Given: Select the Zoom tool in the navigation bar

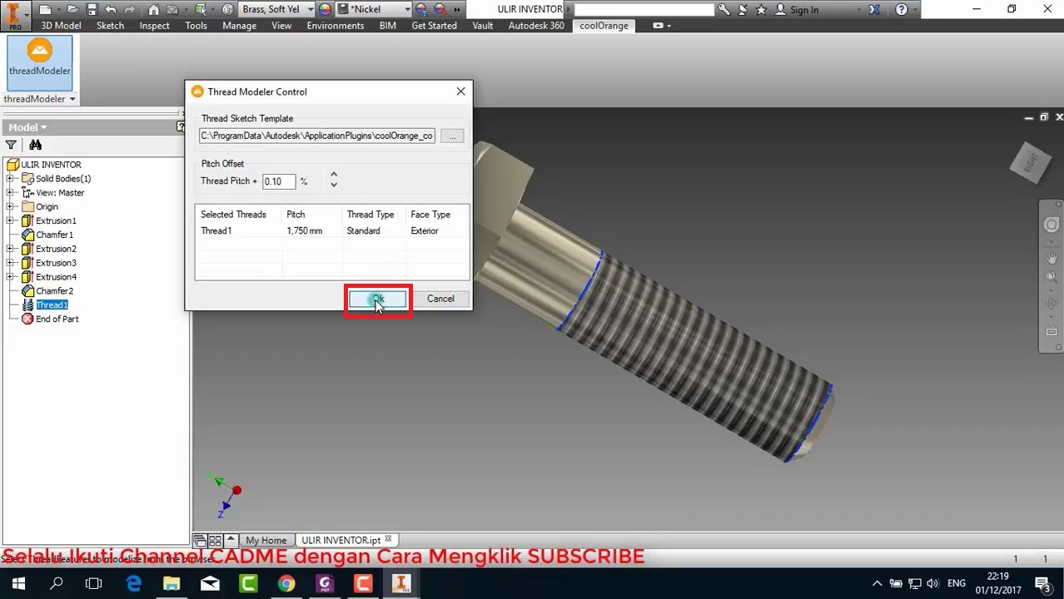Looking at the screenshot, I should click(1052, 275).
